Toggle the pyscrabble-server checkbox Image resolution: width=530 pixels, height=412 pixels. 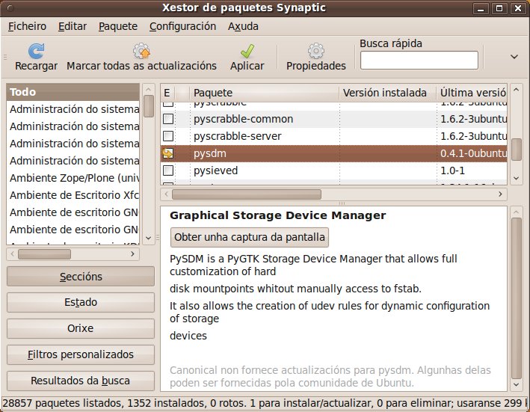pyautogui.click(x=168, y=136)
